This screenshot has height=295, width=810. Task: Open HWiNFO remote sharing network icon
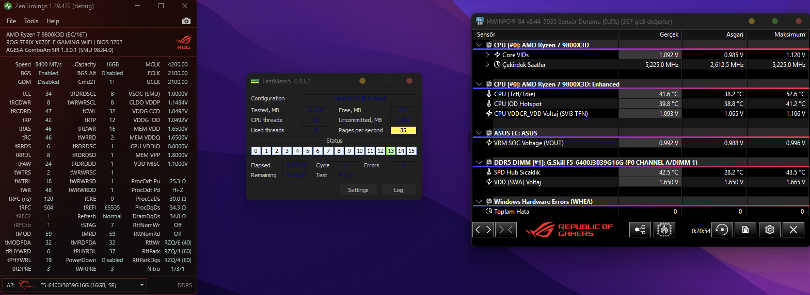640,230
